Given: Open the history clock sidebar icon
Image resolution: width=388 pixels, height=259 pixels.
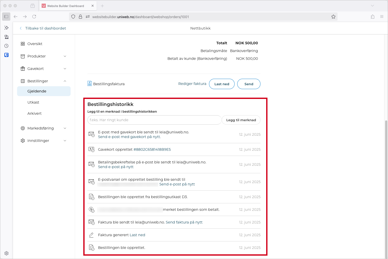Looking at the screenshot, I should click(6, 46).
